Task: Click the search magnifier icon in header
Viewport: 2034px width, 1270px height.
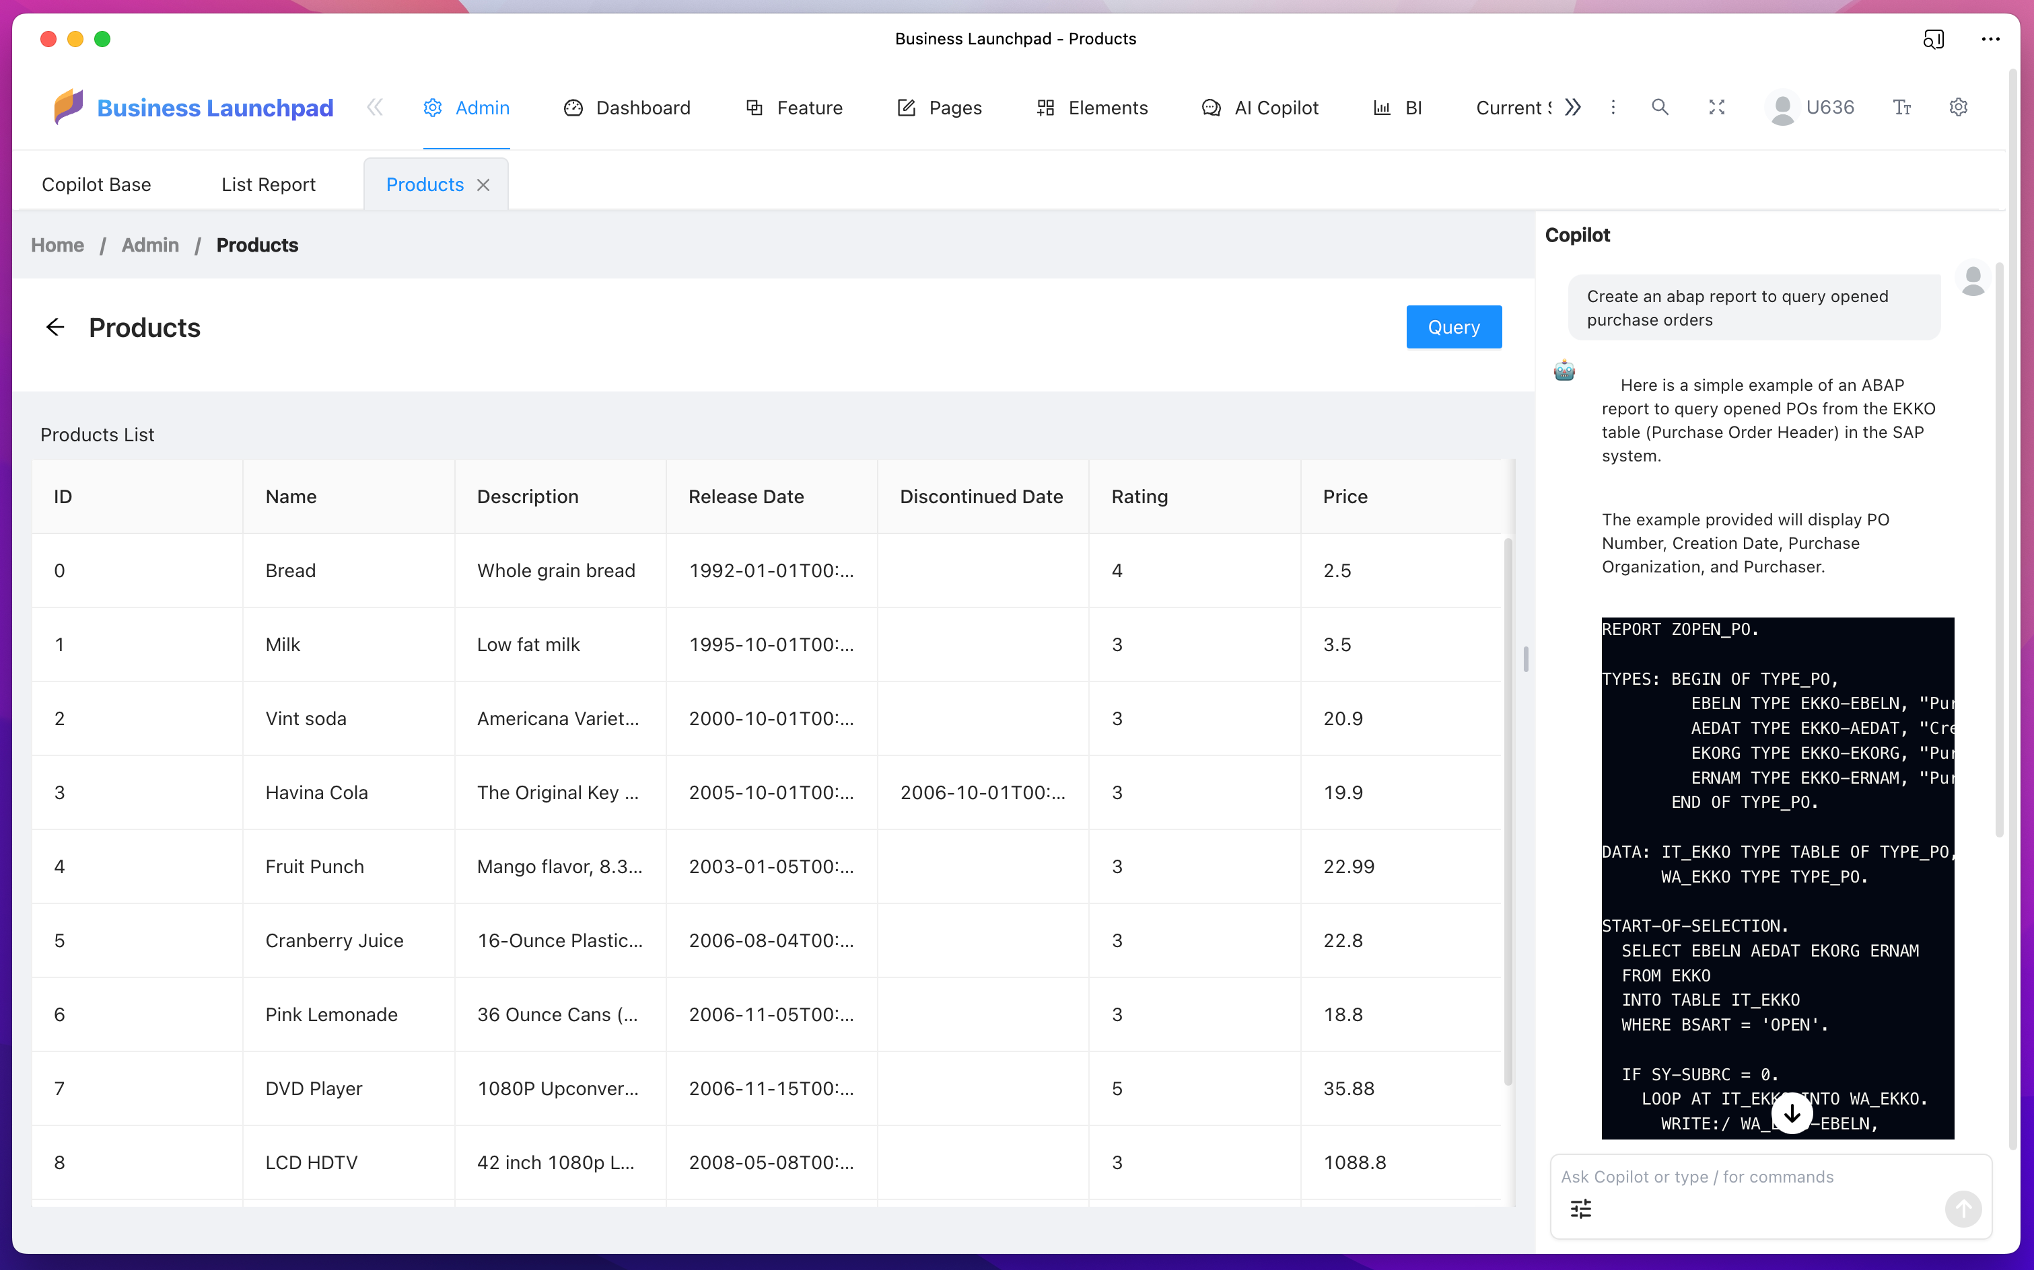Action: pos(1660,108)
